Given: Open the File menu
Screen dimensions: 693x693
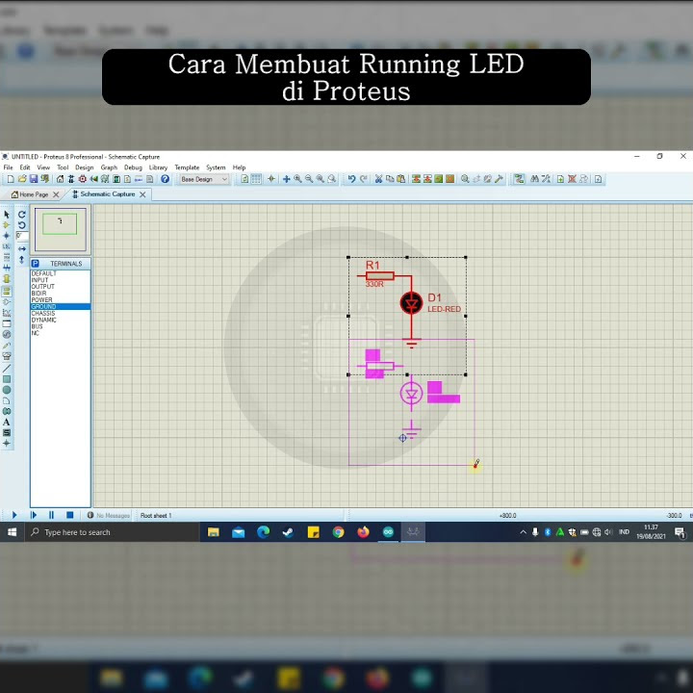Looking at the screenshot, I should (8, 167).
